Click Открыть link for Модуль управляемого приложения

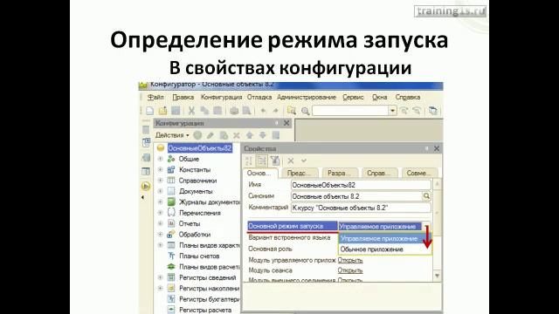pos(350,260)
